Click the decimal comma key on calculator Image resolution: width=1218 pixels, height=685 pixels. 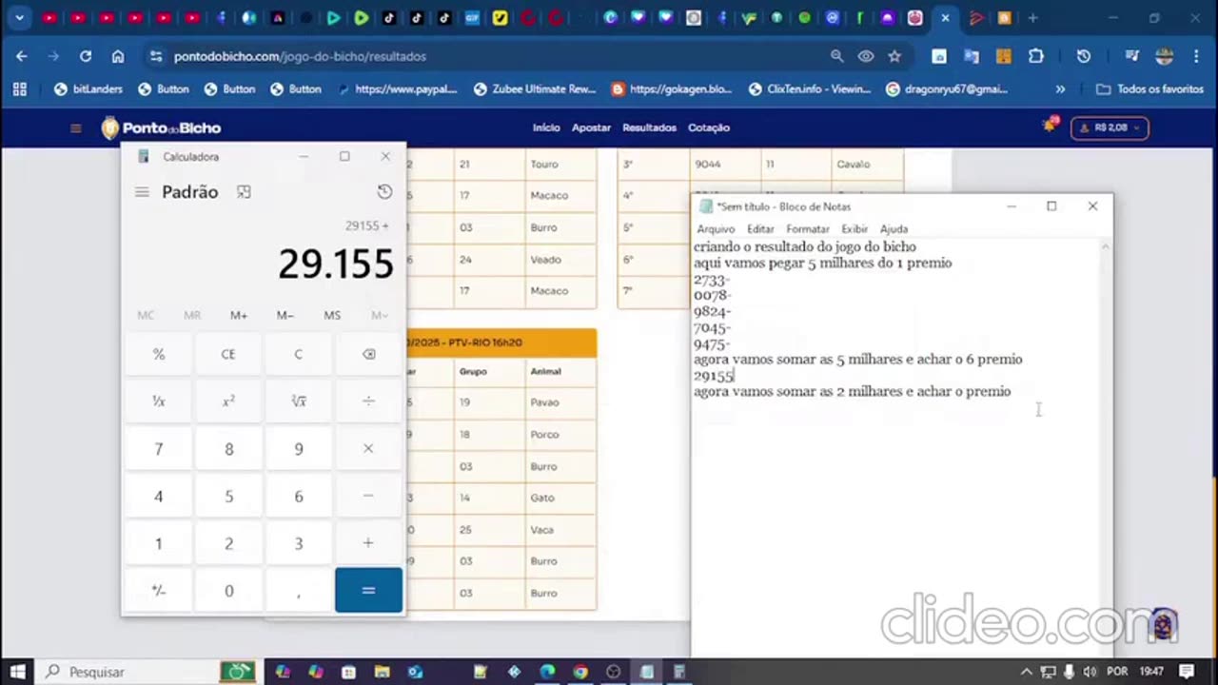click(299, 591)
